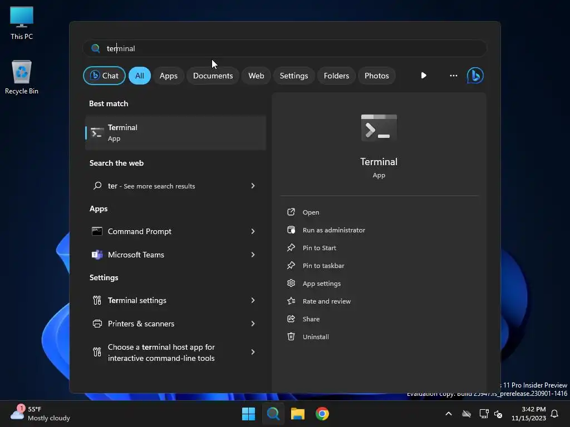Open the notifications bell in system tray
Screen dimensions: 570x427
point(554,414)
